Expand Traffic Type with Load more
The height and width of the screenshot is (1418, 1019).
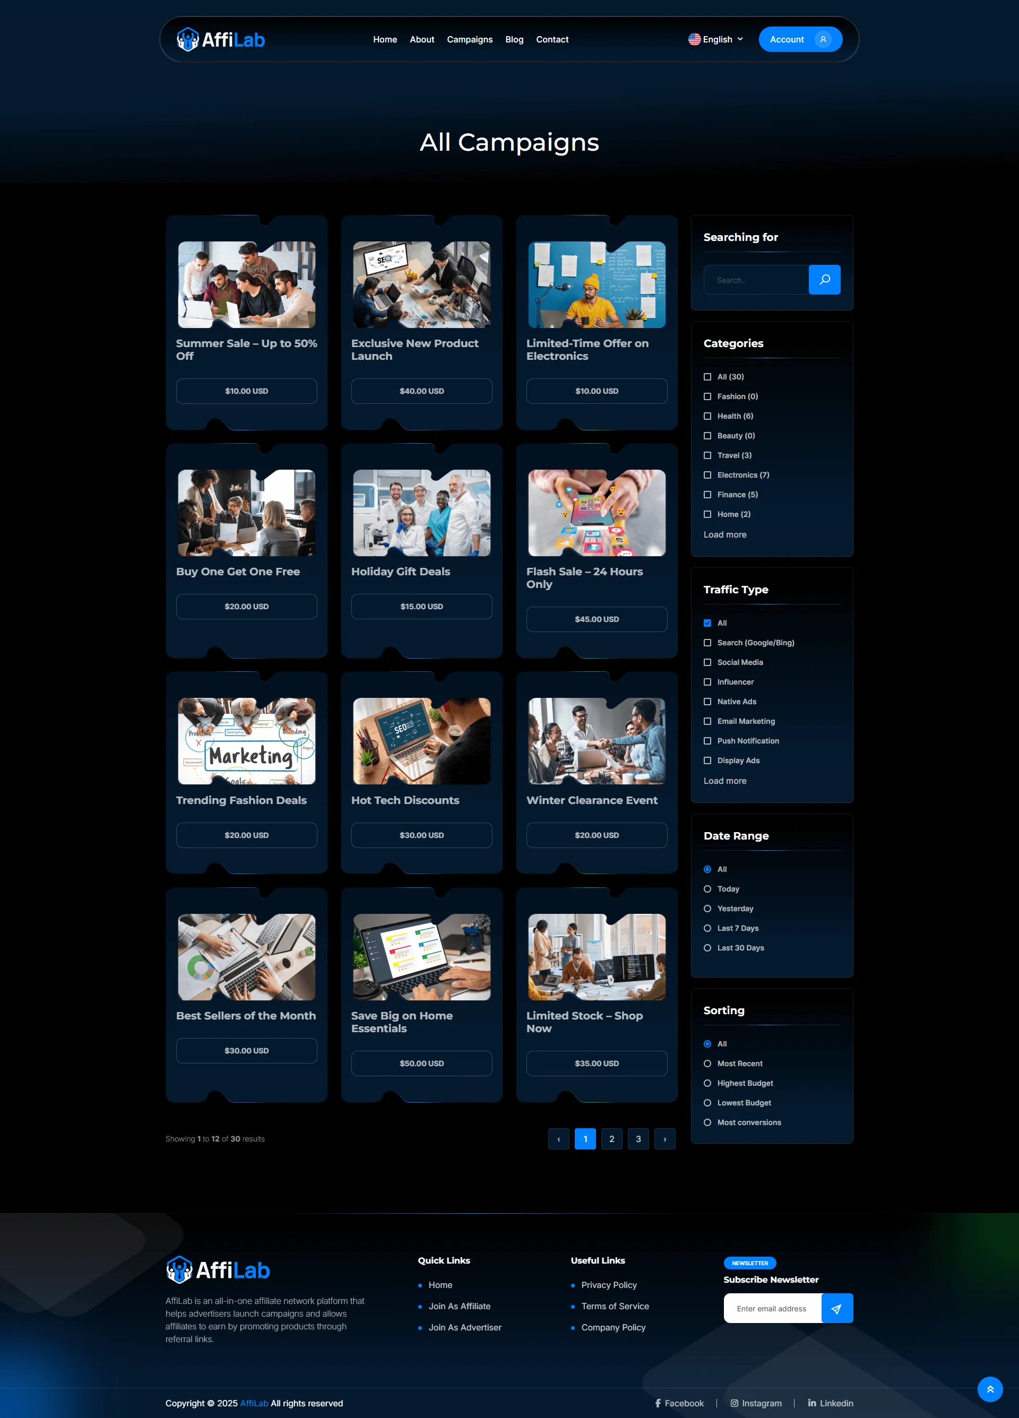coord(724,781)
